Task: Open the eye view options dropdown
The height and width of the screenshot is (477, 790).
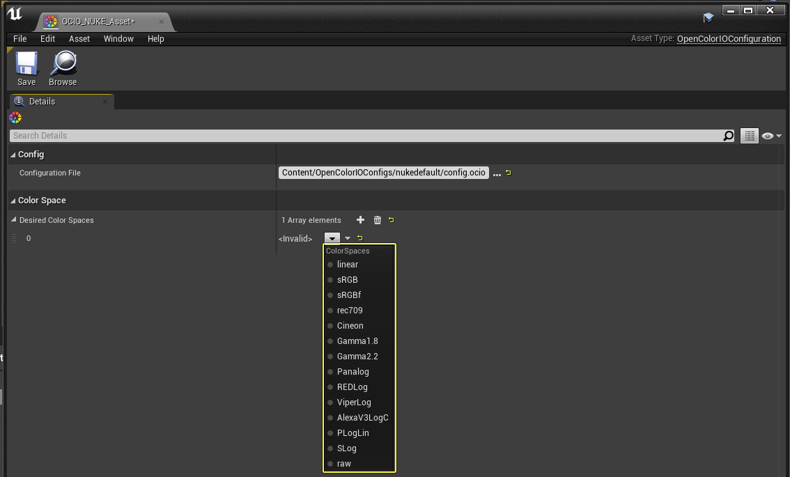Action: [771, 136]
